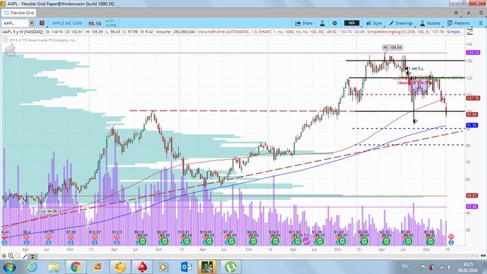Click the grid layout square icon
Image resolution: width=487 pixels, height=274 pixels.
(456, 13)
